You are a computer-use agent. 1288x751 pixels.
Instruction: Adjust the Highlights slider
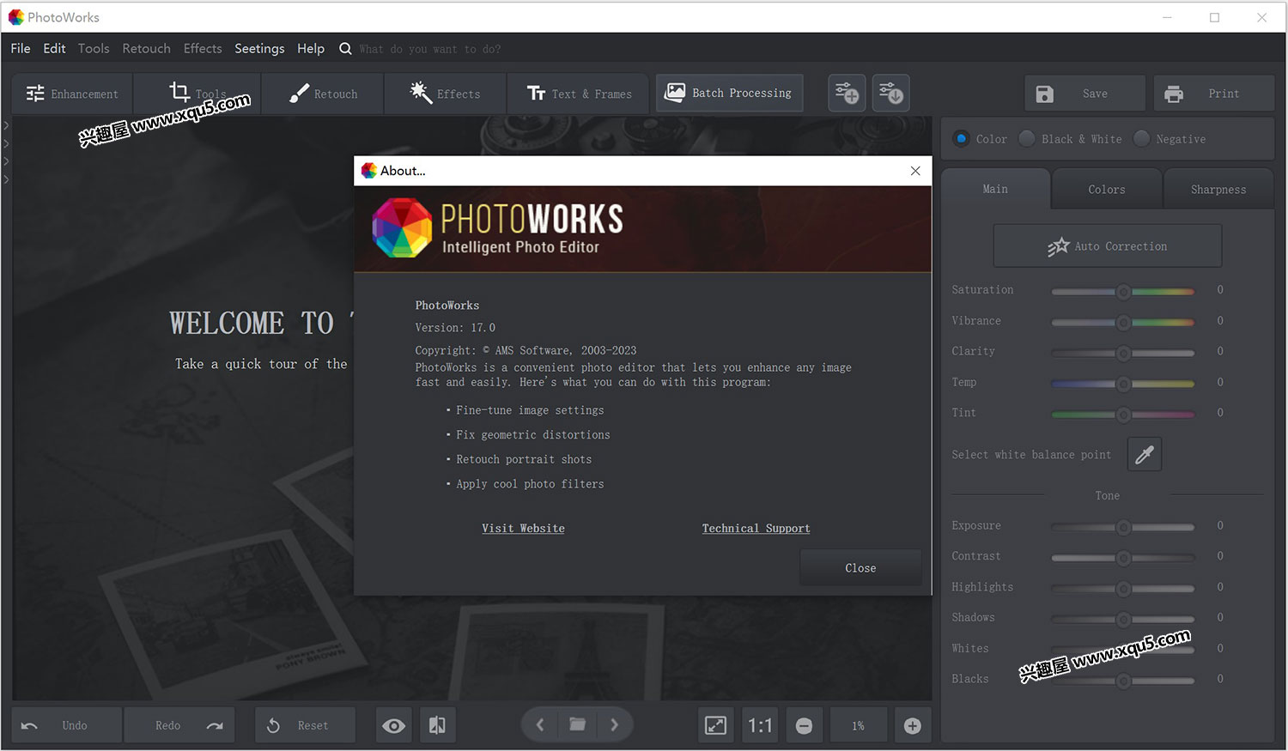(x=1123, y=589)
